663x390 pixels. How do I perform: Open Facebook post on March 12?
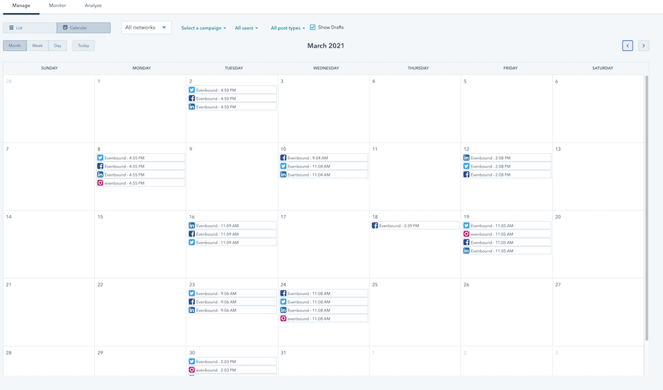pyautogui.click(x=507, y=174)
